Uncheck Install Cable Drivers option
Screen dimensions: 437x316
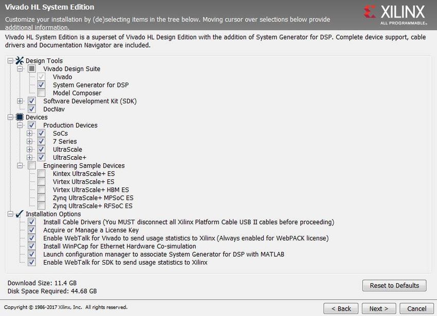[x=32, y=222]
